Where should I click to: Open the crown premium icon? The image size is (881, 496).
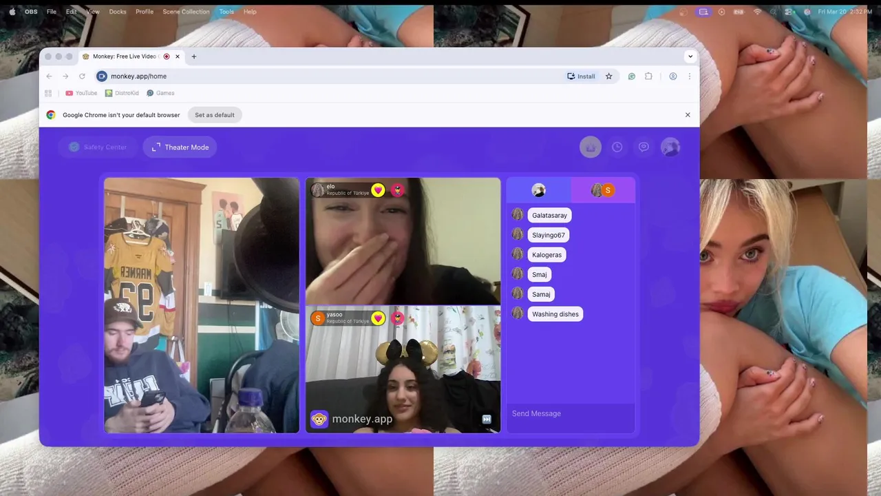590,147
